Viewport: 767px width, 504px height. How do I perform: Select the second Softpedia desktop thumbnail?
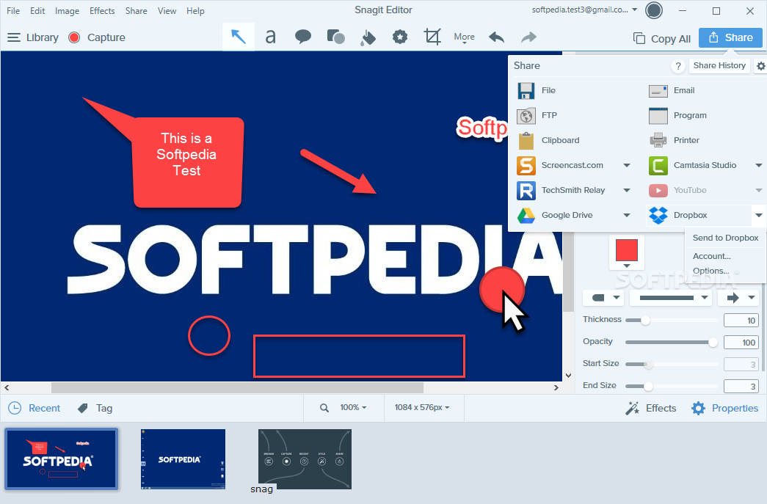click(183, 459)
